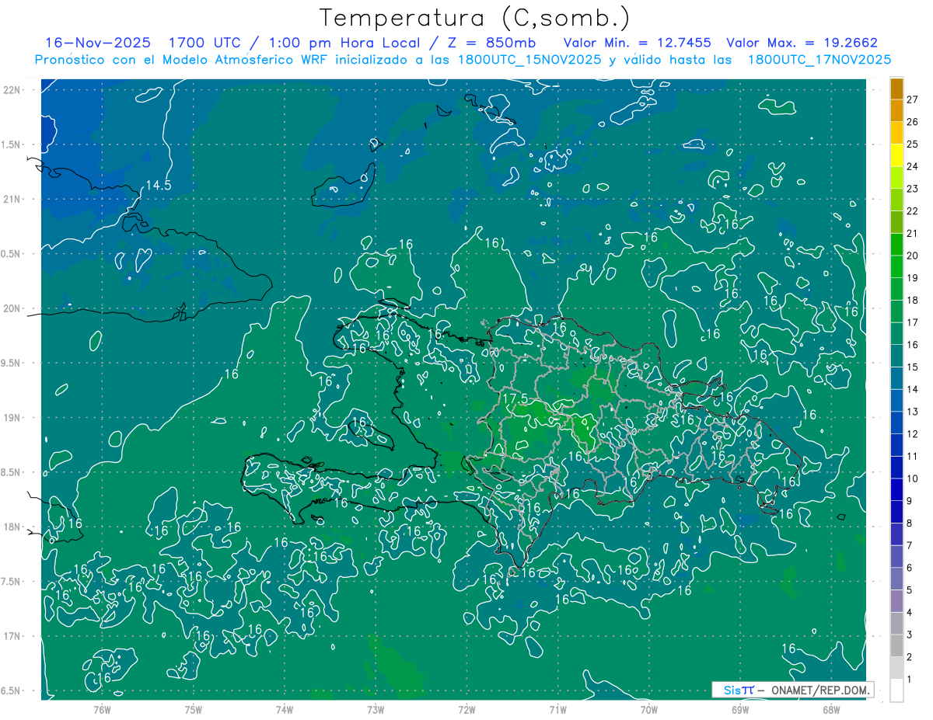
Task: Click the "19N" latitude axis label
Action: click(13, 417)
